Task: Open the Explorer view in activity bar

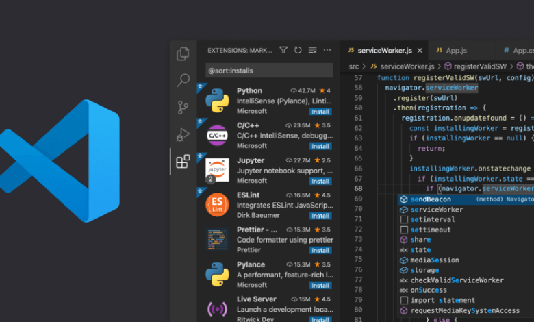Action: point(183,53)
